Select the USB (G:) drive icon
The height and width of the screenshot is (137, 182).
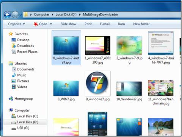tap(14, 128)
